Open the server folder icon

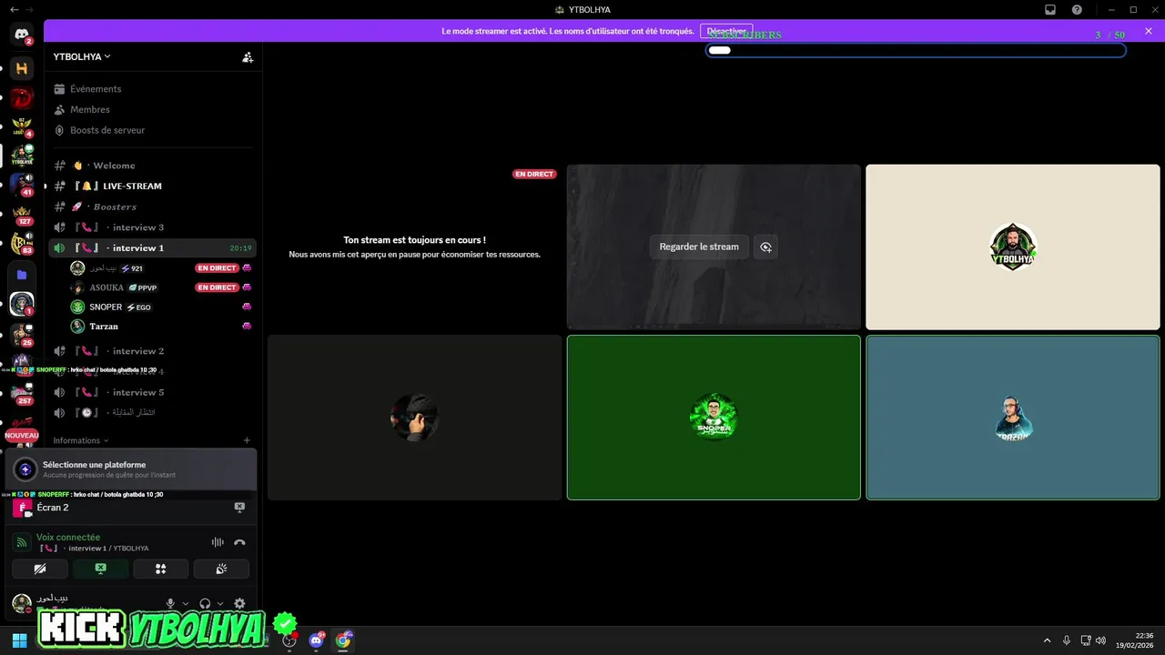tap(22, 274)
